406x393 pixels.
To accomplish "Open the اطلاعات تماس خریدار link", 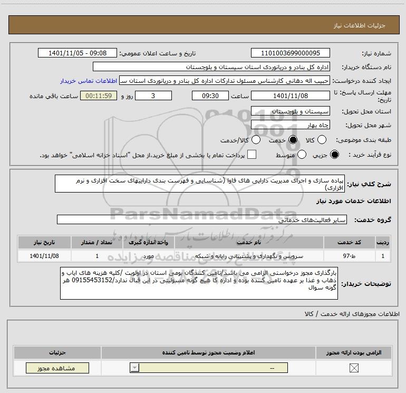I will tap(89, 81).
